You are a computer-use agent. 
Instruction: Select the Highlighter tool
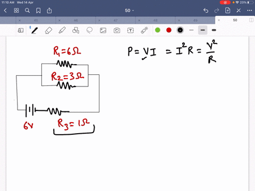[x=62, y=30]
